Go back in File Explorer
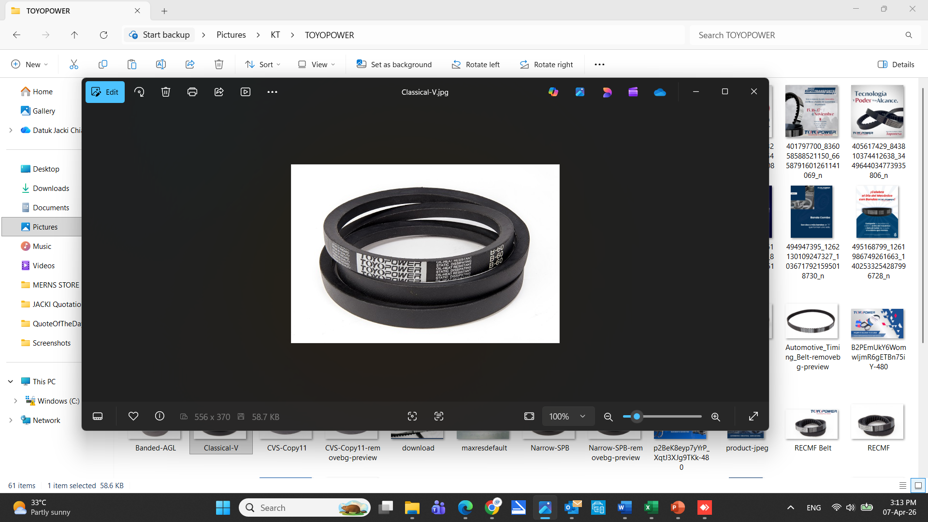 [x=16, y=35]
